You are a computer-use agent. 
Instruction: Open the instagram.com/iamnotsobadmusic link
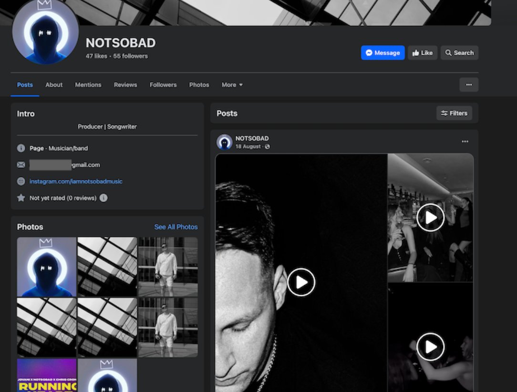pyautogui.click(x=76, y=181)
